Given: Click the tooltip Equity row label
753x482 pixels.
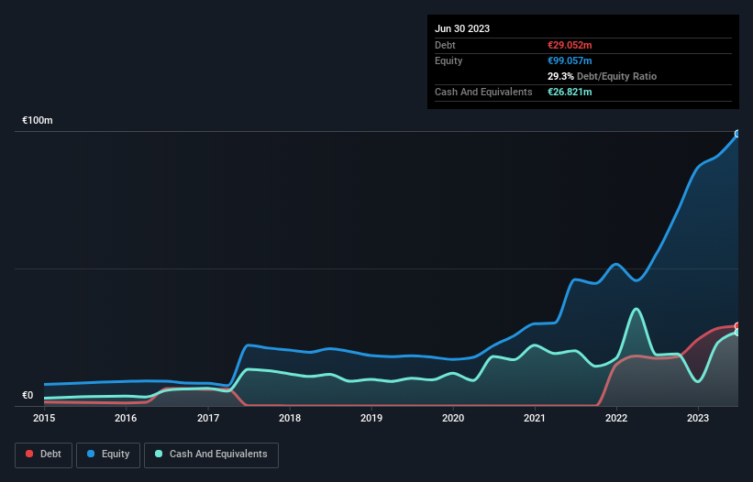Looking at the screenshot, I should [x=448, y=60].
